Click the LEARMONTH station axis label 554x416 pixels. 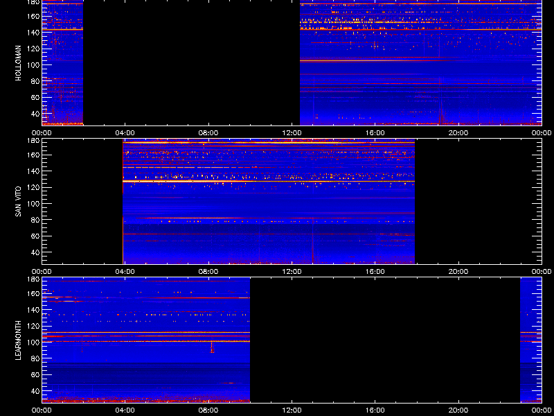(19, 340)
